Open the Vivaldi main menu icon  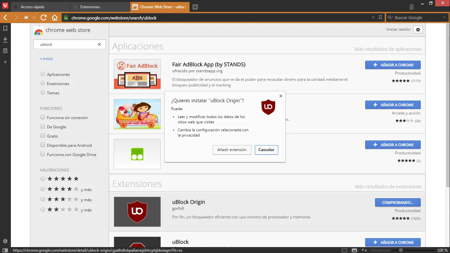[5, 6]
